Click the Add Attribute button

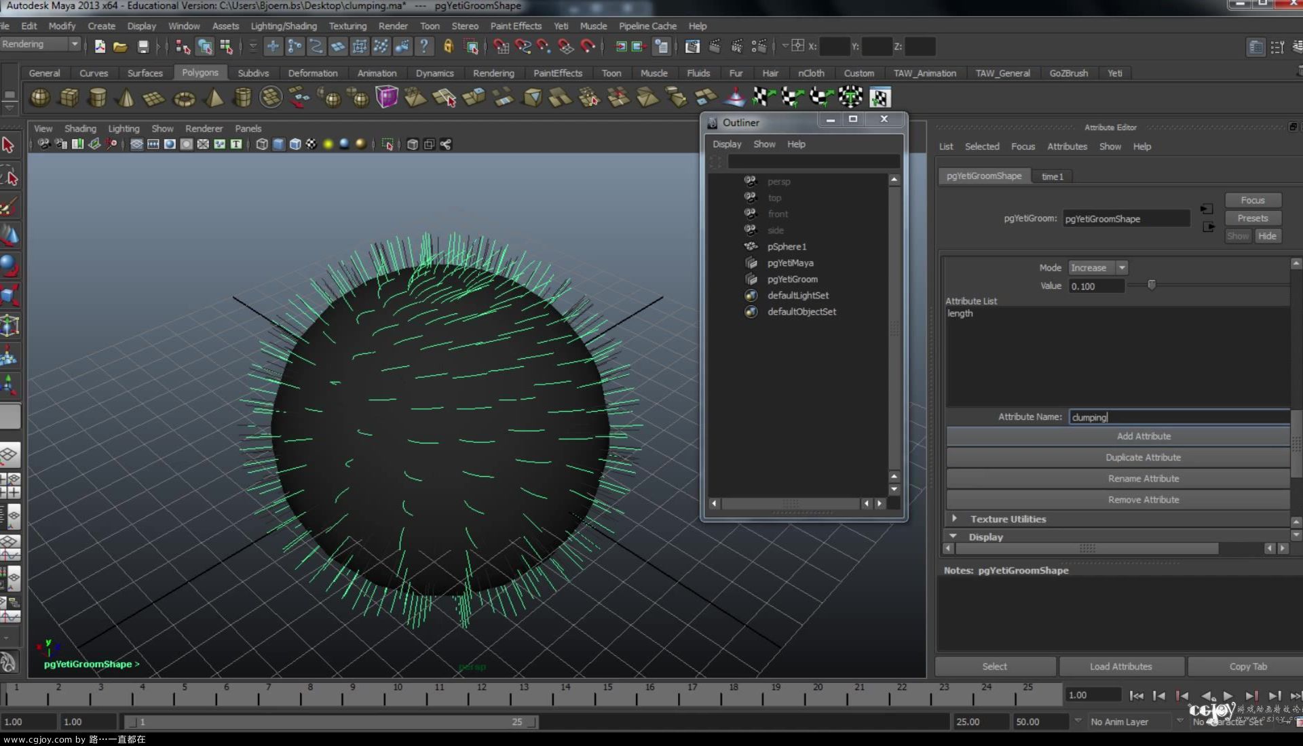[x=1118, y=436]
